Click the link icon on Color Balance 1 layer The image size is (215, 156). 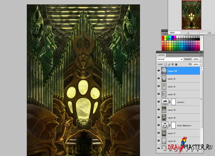(170, 125)
